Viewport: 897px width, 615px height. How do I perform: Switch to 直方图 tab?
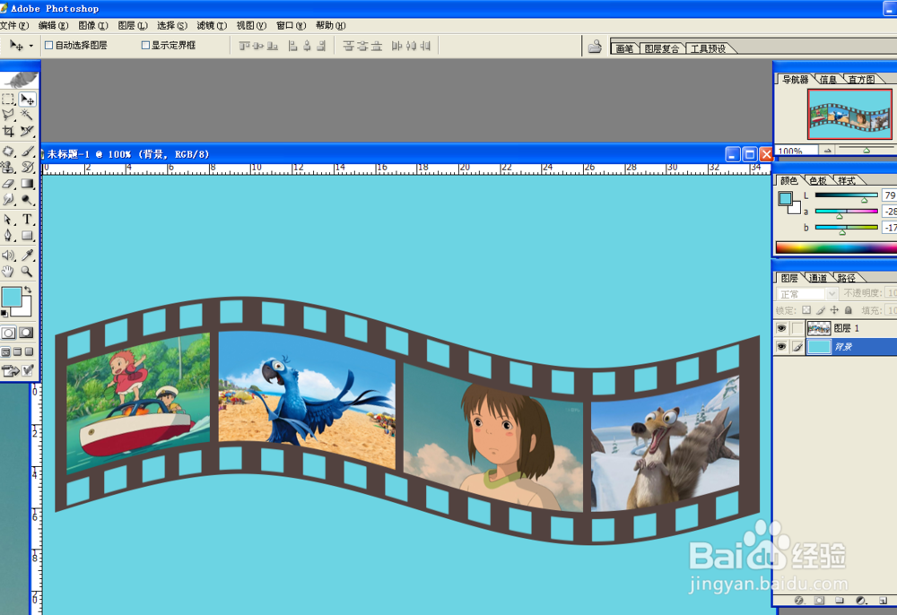[x=861, y=80]
